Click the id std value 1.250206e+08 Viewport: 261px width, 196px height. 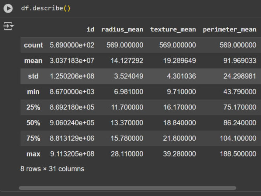point(72,76)
